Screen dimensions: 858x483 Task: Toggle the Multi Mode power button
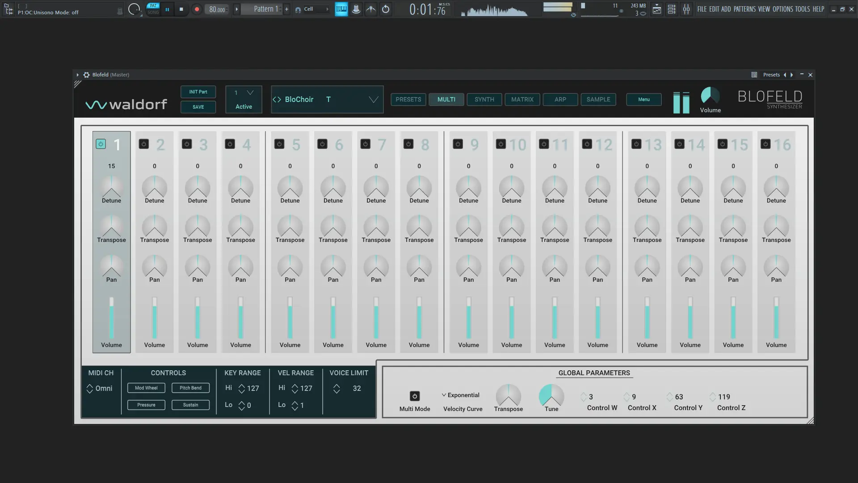click(x=414, y=396)
